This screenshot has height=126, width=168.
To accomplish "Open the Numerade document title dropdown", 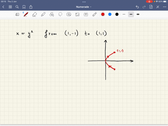I will click(x=84, y=7).
